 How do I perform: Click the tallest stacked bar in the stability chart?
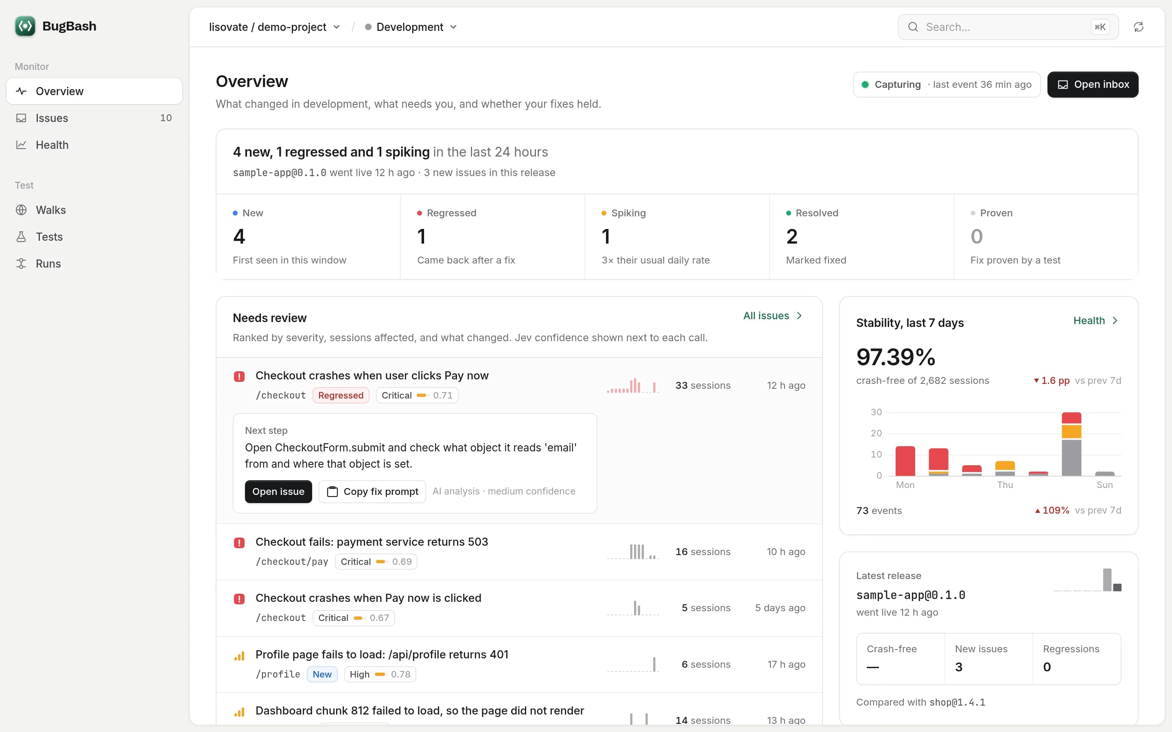click(1071, 444)
